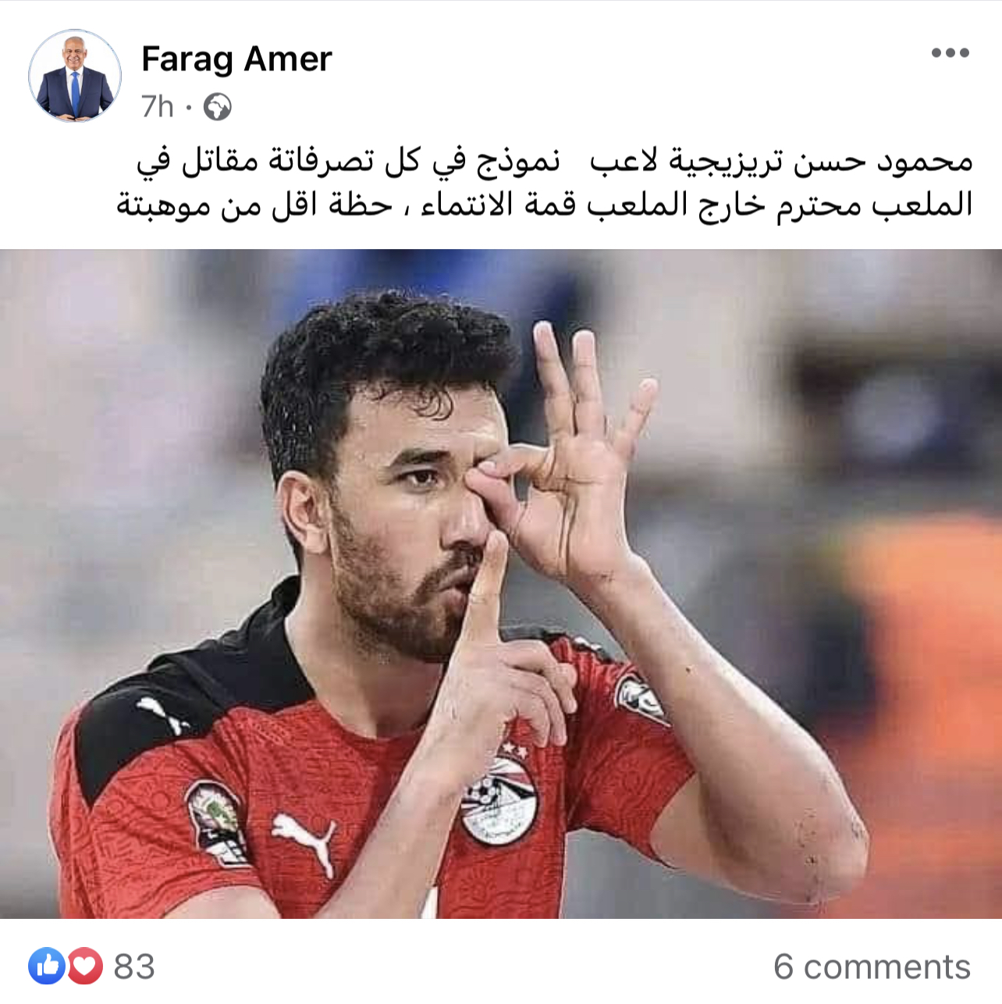1002x1004 pixels.
Task: Open Farag Amer's profile via name
Action: [236, 59]
